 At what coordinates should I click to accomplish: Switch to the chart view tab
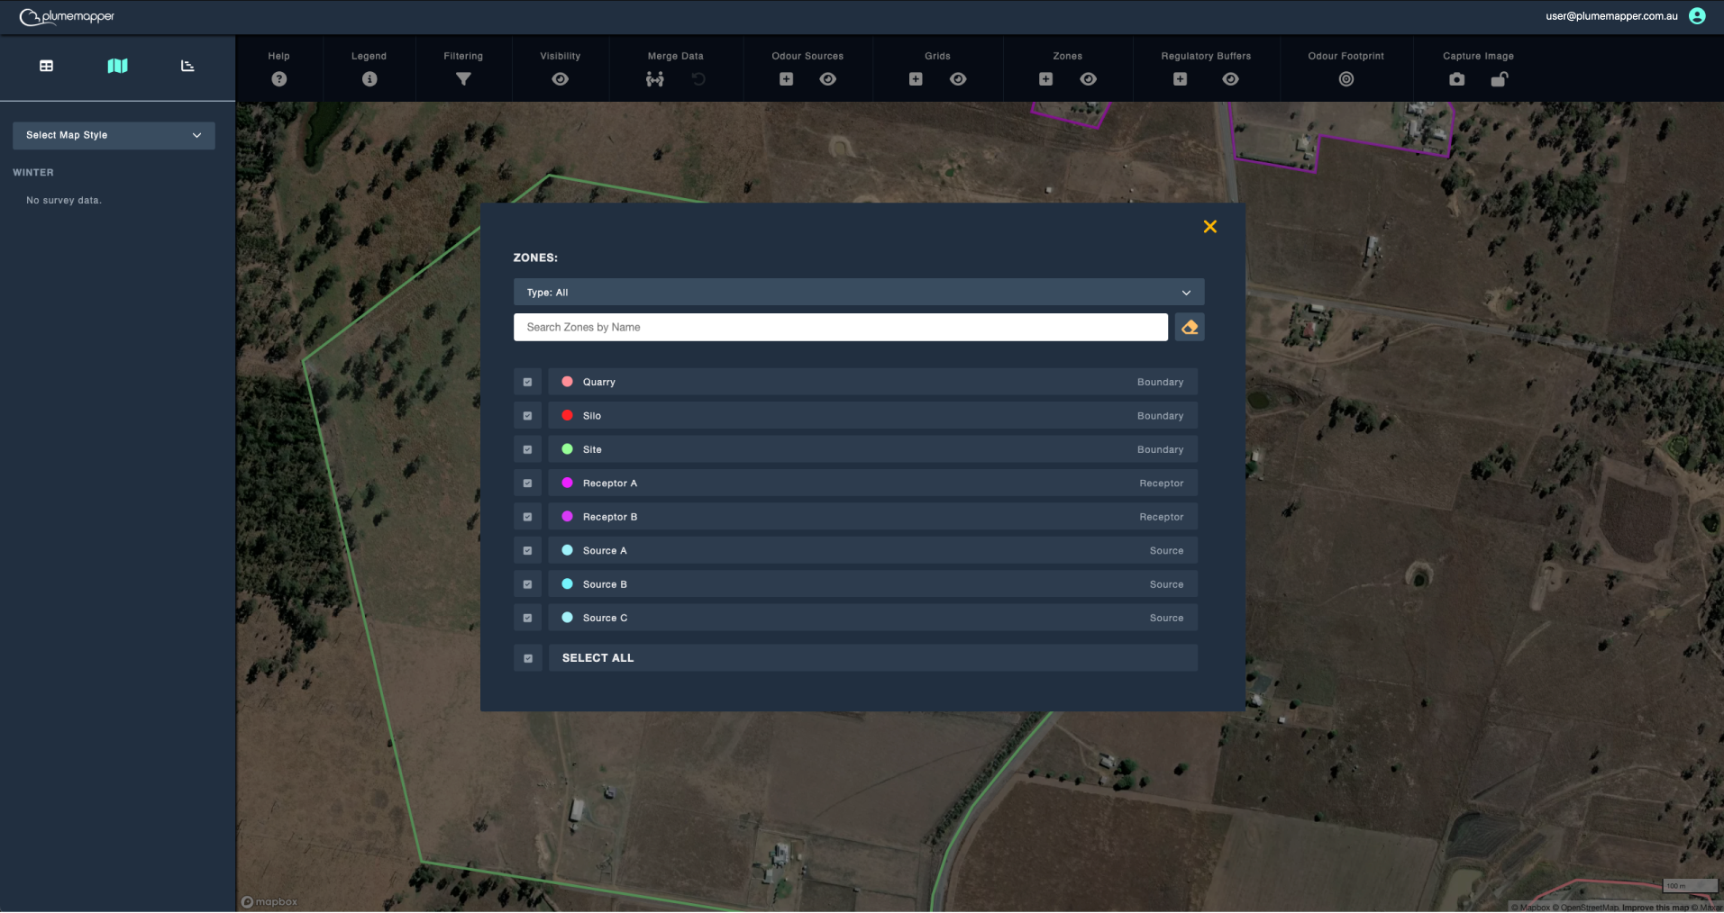[187, 66]
